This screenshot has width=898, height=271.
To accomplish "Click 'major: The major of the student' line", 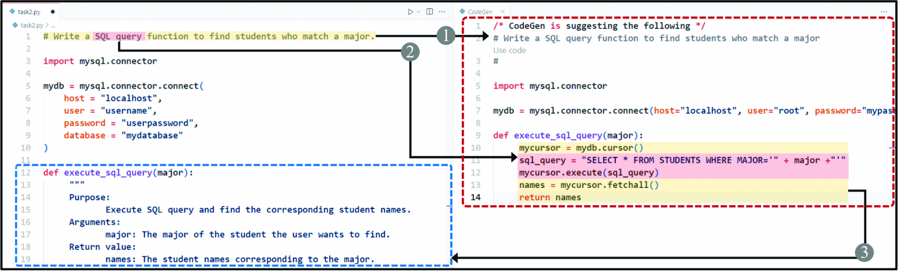I will click(248, 235).
